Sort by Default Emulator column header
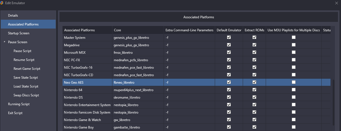Image resolution: width=341 pixels, height=131 pixels. point(229,30)
